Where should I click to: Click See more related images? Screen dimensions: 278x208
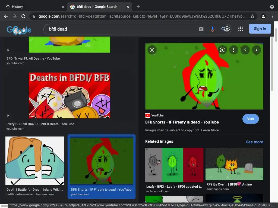coord(254,142)
